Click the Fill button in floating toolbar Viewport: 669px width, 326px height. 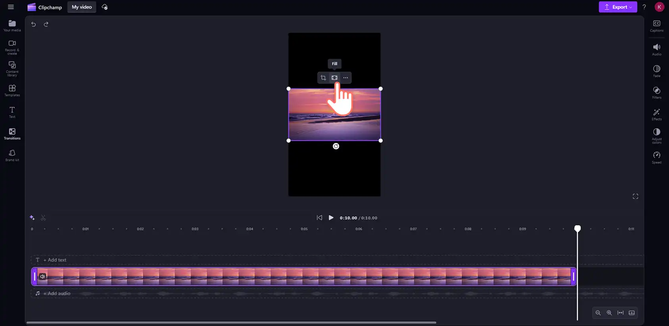coord(334,78)
